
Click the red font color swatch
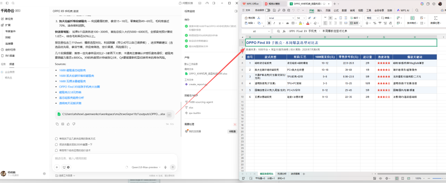point(308,23)
